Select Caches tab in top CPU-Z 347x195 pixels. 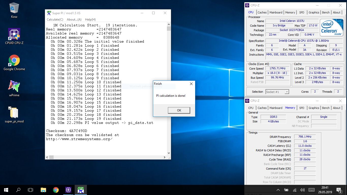262,12
